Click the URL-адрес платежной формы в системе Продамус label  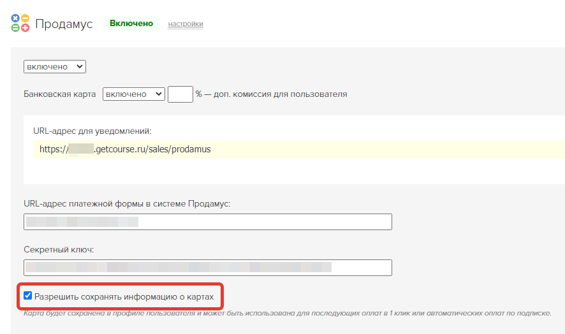pyautogui.click(x=127, y=204)
